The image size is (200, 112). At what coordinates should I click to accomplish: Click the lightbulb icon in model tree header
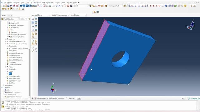point(29,19)
